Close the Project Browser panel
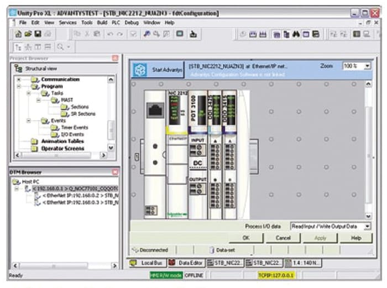The width and height of the screenshot is (387, 288). coord(115,58)
